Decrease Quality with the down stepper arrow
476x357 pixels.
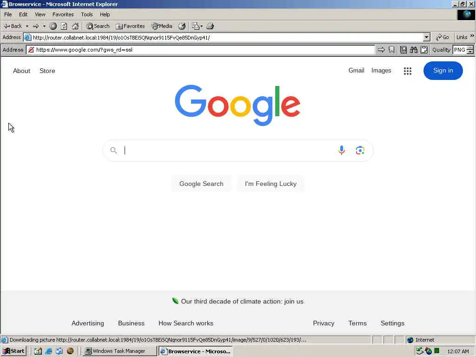click(x=470, y=52)
